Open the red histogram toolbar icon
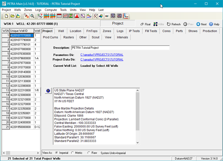 [77, 16]
